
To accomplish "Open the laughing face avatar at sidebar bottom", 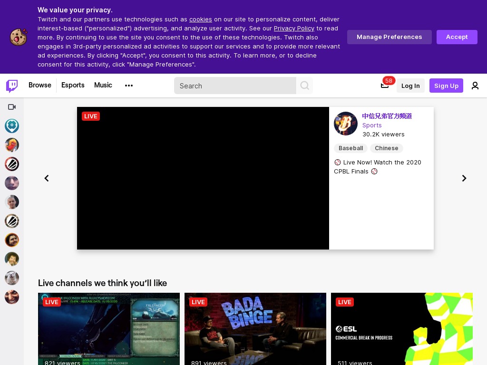I will coord(12,297).
